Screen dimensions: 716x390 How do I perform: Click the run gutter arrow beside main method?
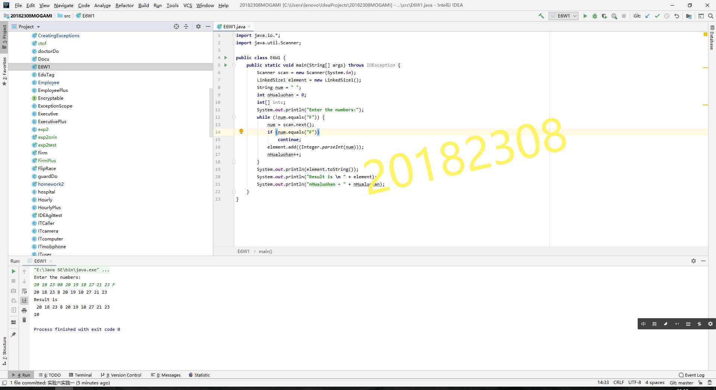tap(226, 65)
